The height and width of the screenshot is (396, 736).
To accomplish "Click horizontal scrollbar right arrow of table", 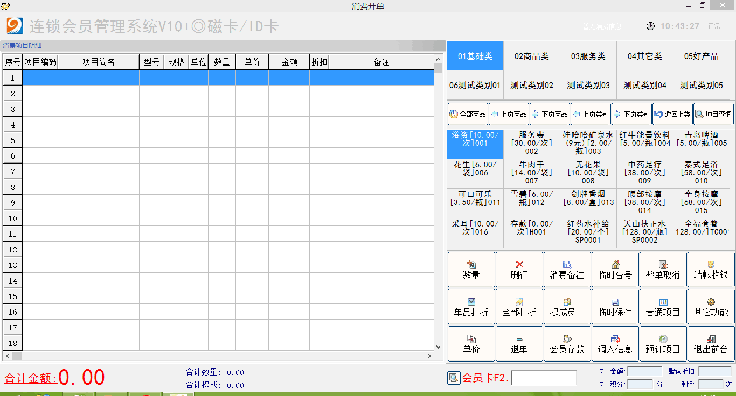I will (x=429, y=356).
